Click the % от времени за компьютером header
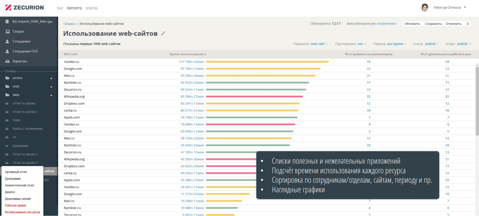Image resolution: width=479 pixels, height=216 pixels. point(369,54)
